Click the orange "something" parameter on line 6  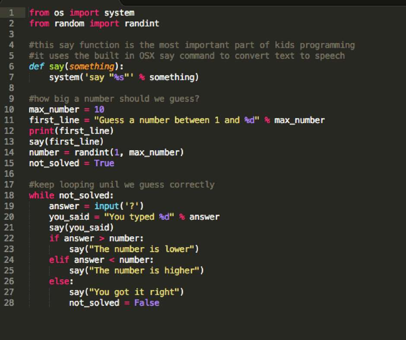point(92,66)
